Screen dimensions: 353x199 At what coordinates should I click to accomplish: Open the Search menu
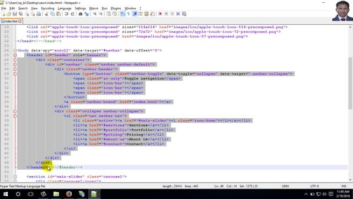[x=23, y=8]
